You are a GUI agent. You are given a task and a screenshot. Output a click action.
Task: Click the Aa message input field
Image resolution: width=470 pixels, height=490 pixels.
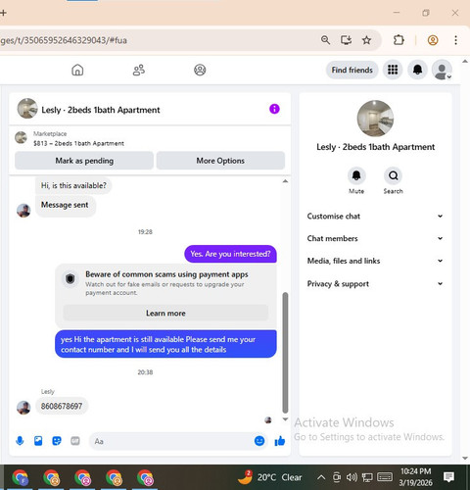[x=171, y=441]
